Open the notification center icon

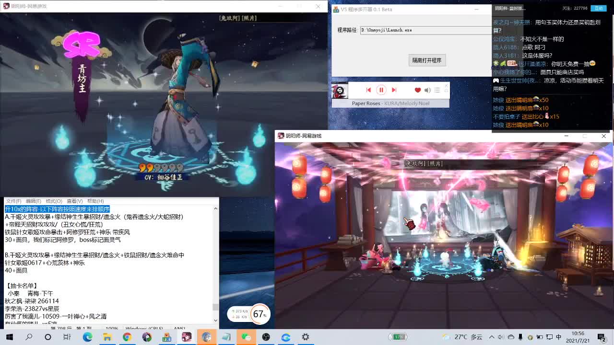pyautogui.click(x=602, y=337)
